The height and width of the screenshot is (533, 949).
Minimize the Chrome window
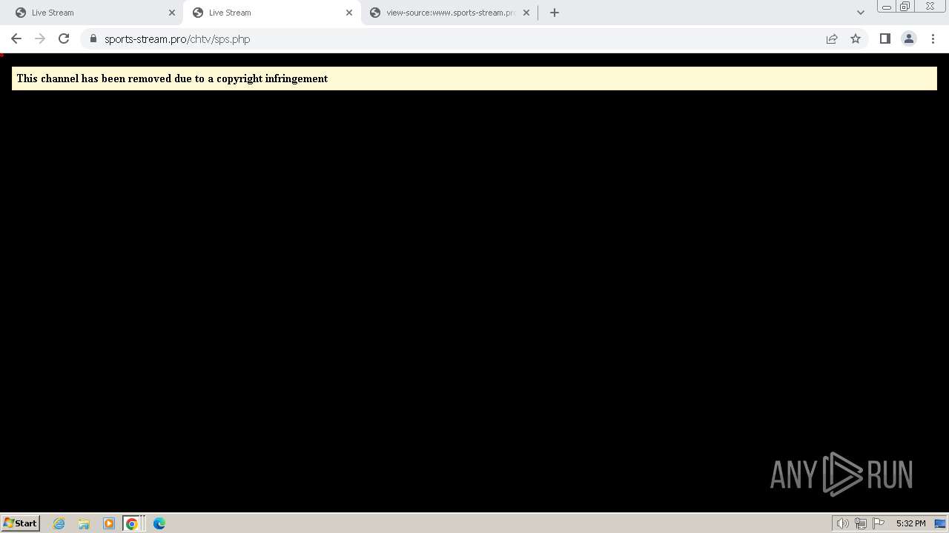(886, 7)
